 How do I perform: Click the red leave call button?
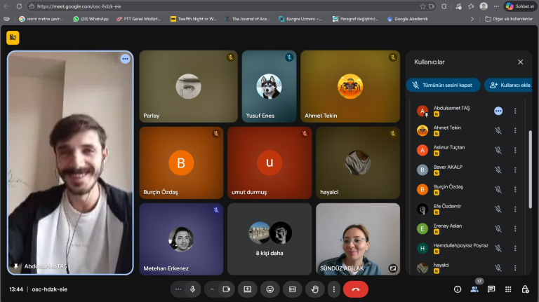click(x=355, y=289)
